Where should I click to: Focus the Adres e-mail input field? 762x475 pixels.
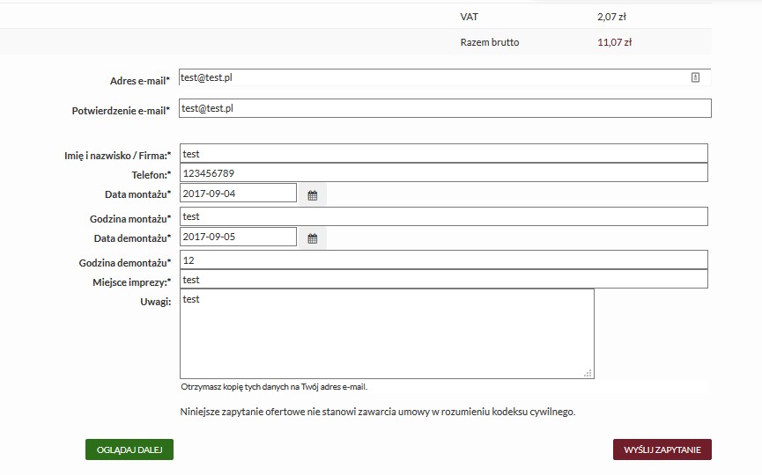coord(432,77)
